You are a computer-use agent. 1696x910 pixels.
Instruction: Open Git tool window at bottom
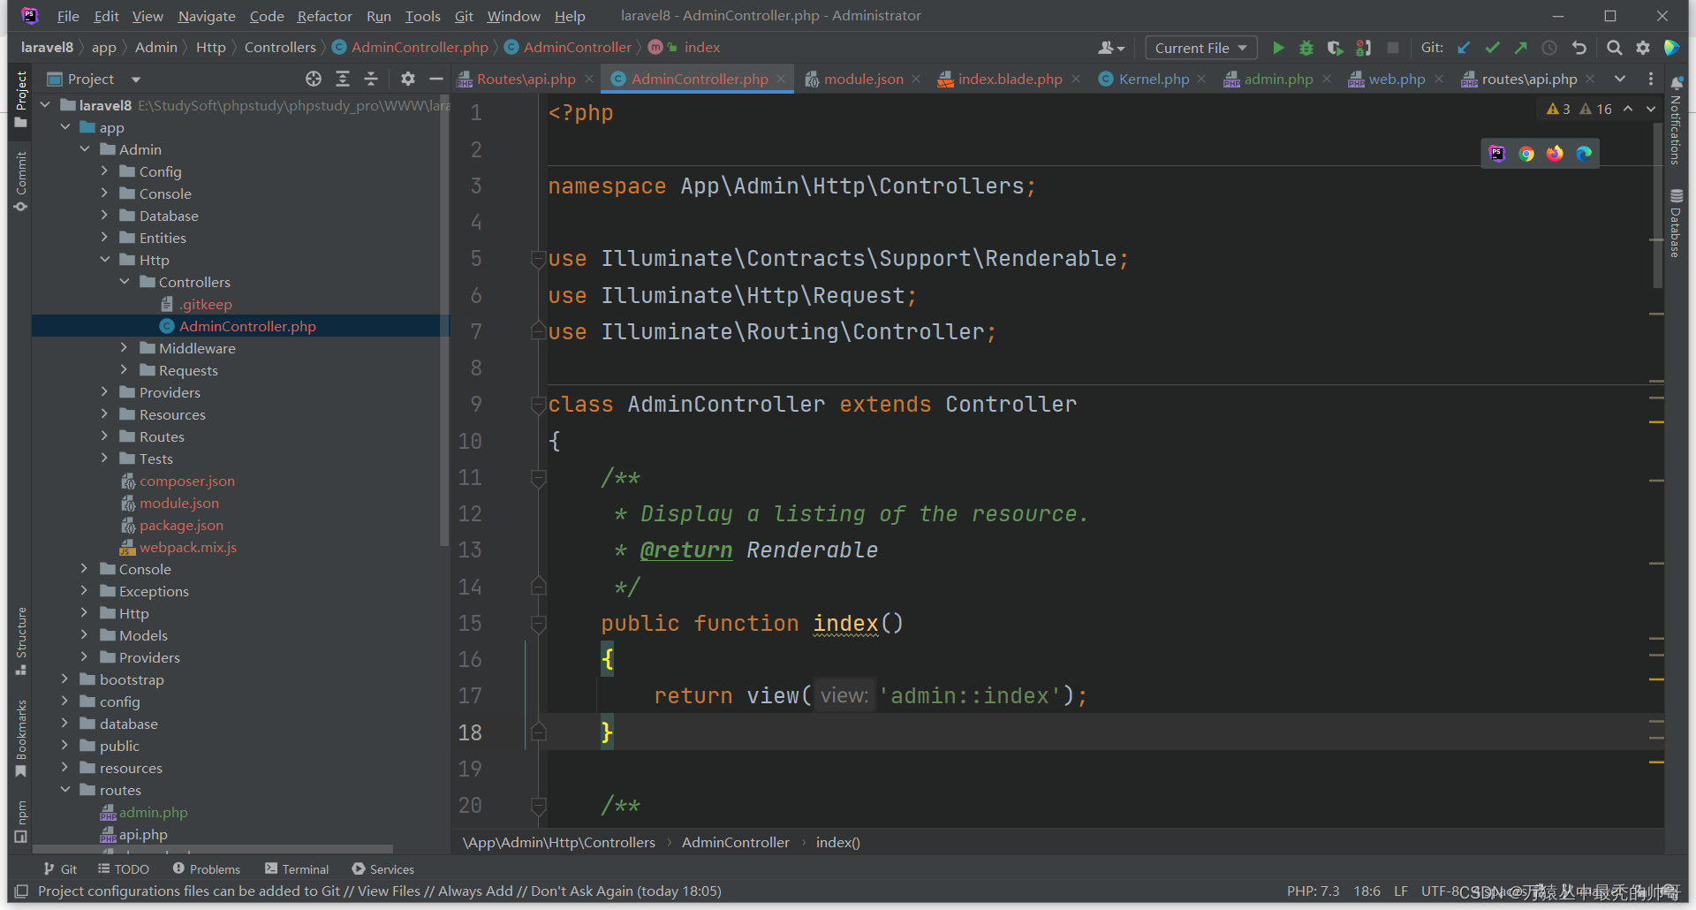pos(60,869)
